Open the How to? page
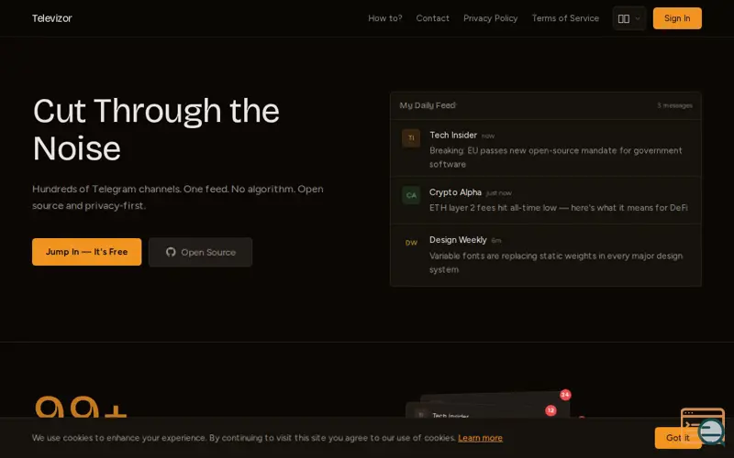 [x=384, y=18]
